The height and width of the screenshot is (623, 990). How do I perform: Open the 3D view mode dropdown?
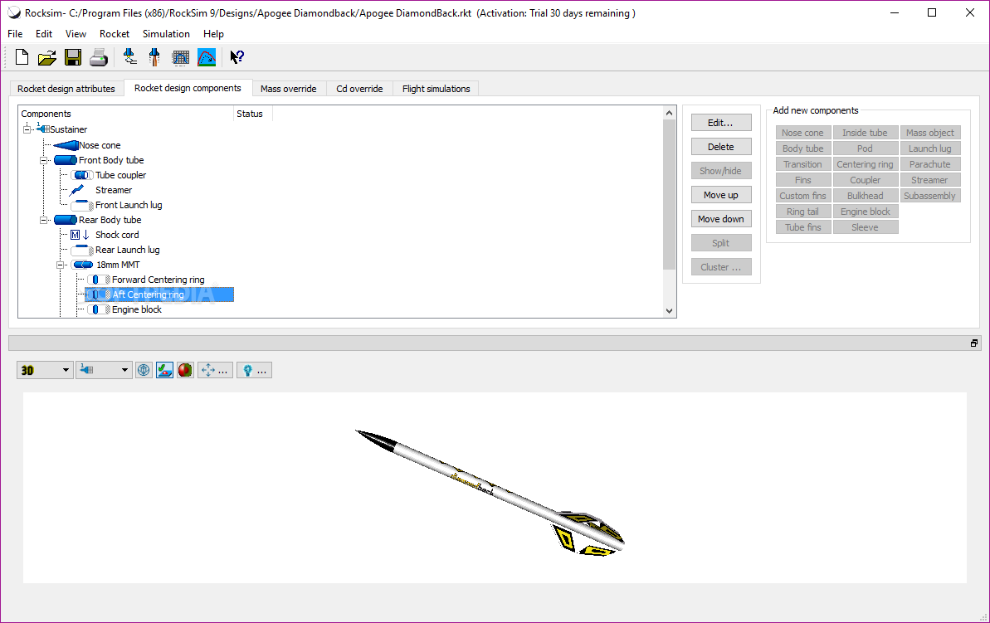pyautogui.click(x=44, y=371)
